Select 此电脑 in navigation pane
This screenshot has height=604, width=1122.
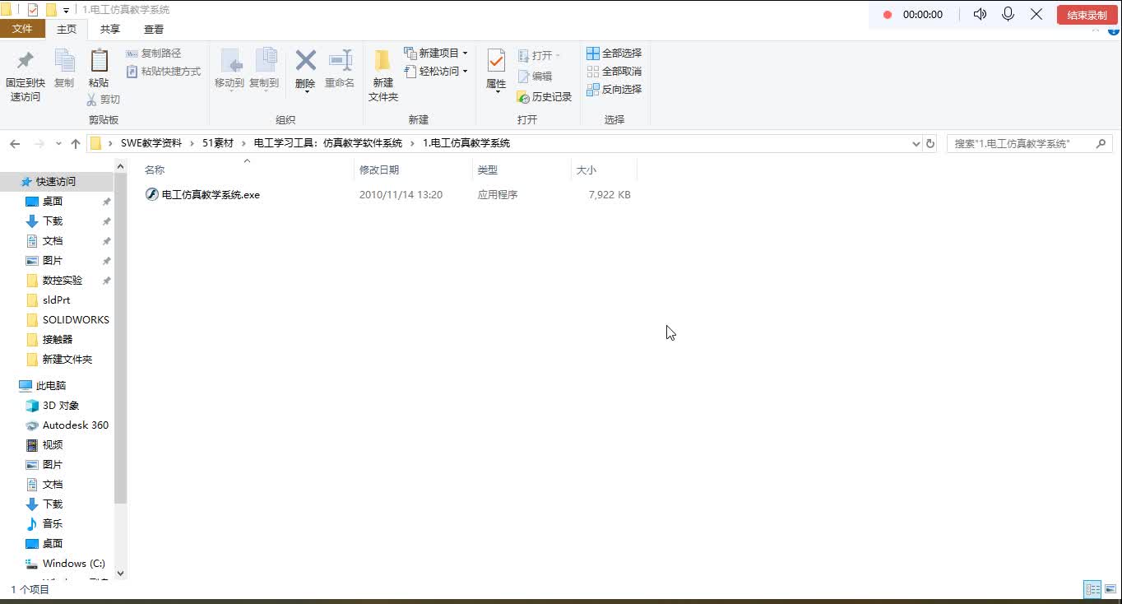tap(51, 386)
